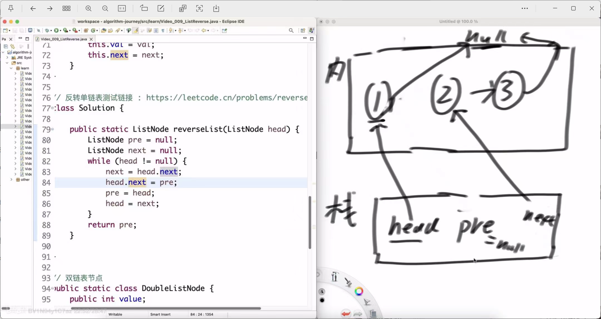This screenshot has width=601, height=319.
Task: Rotate the image in the viewer toolbar
Action: [x=144, y=8]
